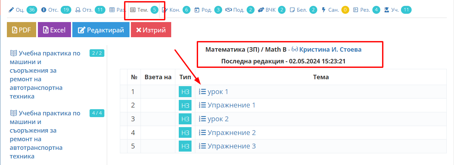Click the НЗ type badge in row 5
Image resolution: width=454 pixels, height=165 pixels.
coord(185,146)
